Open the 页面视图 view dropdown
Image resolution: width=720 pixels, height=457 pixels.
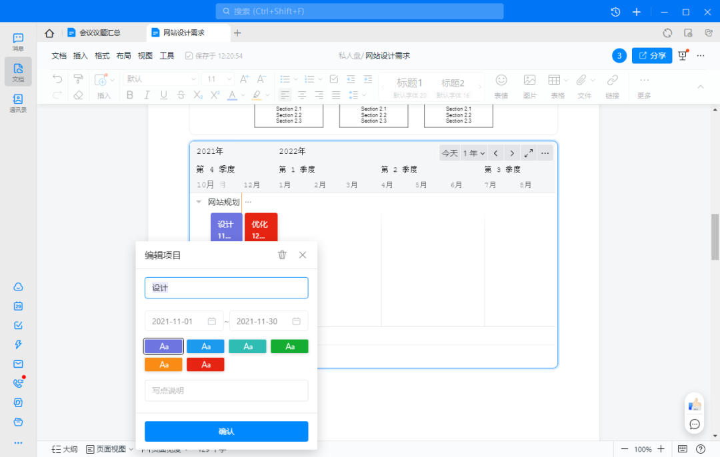pos(110,449)
